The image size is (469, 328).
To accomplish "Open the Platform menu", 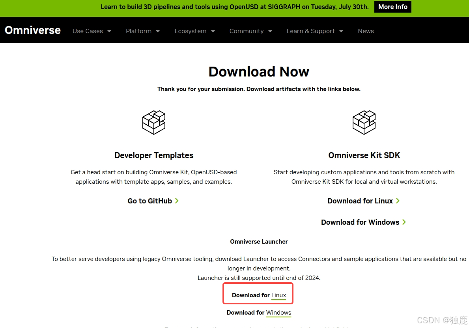I will 138,31.
